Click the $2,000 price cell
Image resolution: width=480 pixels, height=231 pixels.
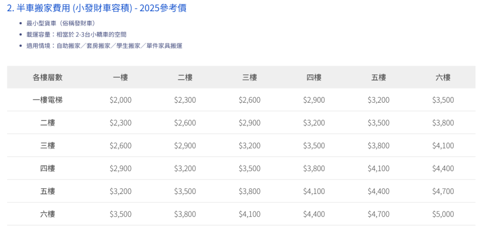(x=120, y=100)
